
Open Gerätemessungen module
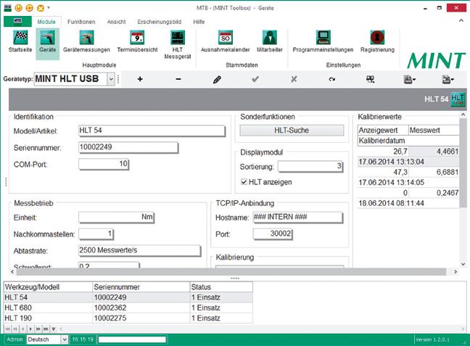pyautogui.click(x=86, y=42)
